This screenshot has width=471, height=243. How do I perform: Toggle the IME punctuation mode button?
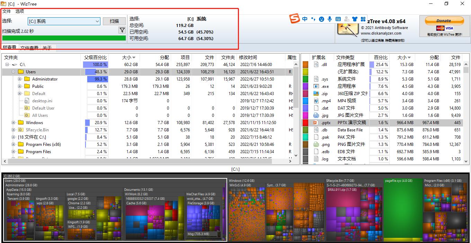pyautogui.click(x=313, y=19)
